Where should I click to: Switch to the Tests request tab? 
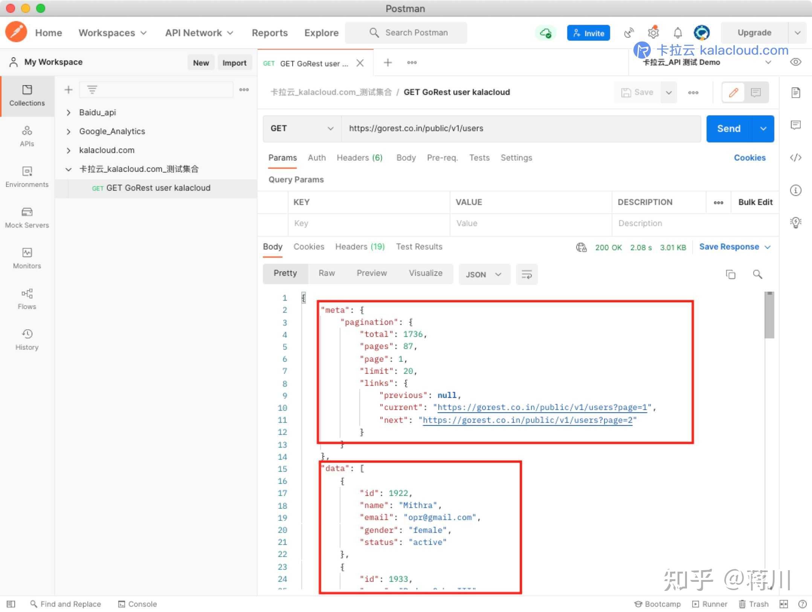[x=479, y=158]
